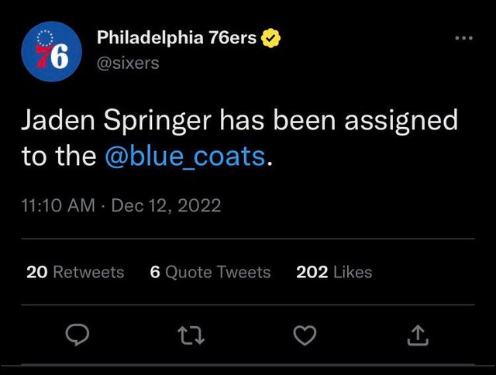The image size is (496, 375).
Task: Like the tweet with the heart icon
Action: (x=305, y=334)
